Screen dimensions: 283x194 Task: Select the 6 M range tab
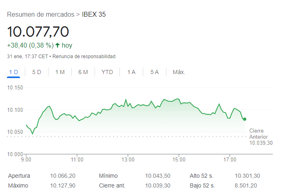pyautogui.click(x=83, y=72)
